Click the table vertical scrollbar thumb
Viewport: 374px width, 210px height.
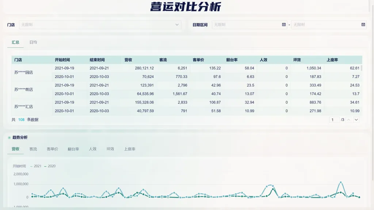click(x=362, y=68)
